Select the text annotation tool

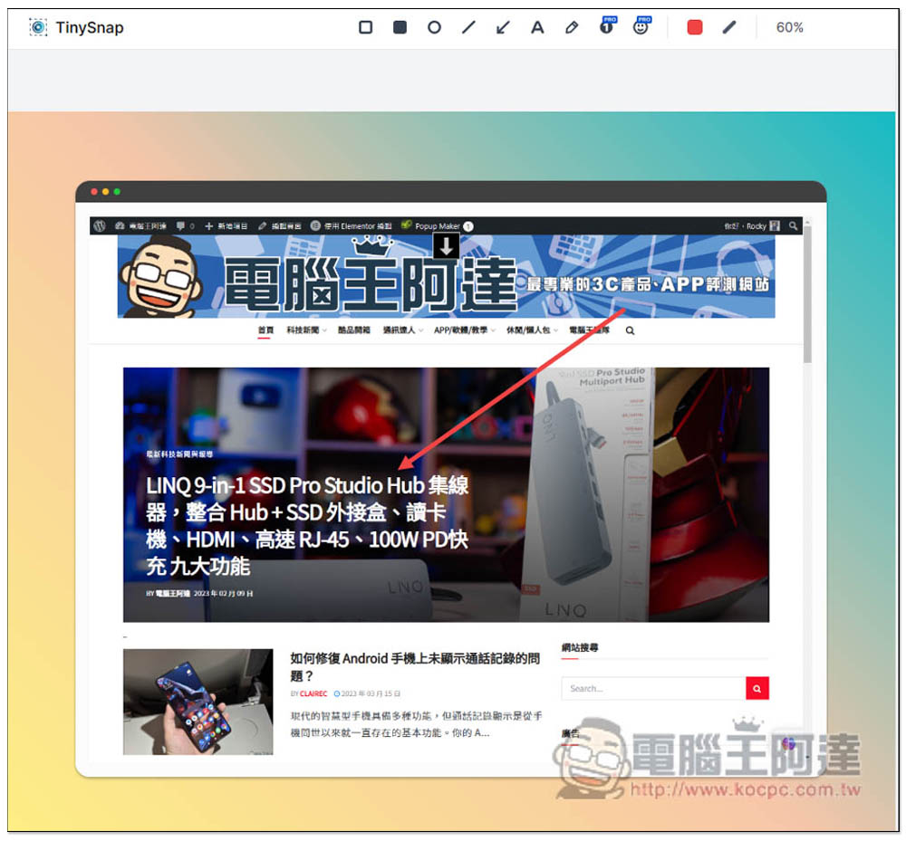click(537, 27)
